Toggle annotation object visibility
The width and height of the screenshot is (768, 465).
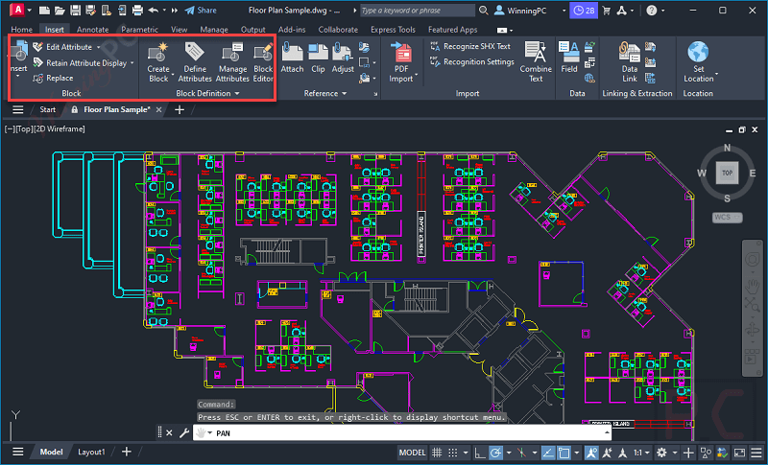(x=591, y=453)
